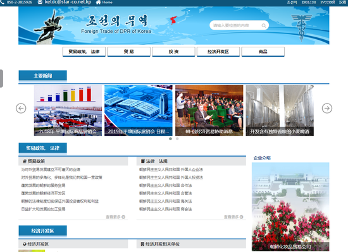Click the 主要新闻 section tab
Viewport: 348px width, 252px height.
tap(42, 76)
